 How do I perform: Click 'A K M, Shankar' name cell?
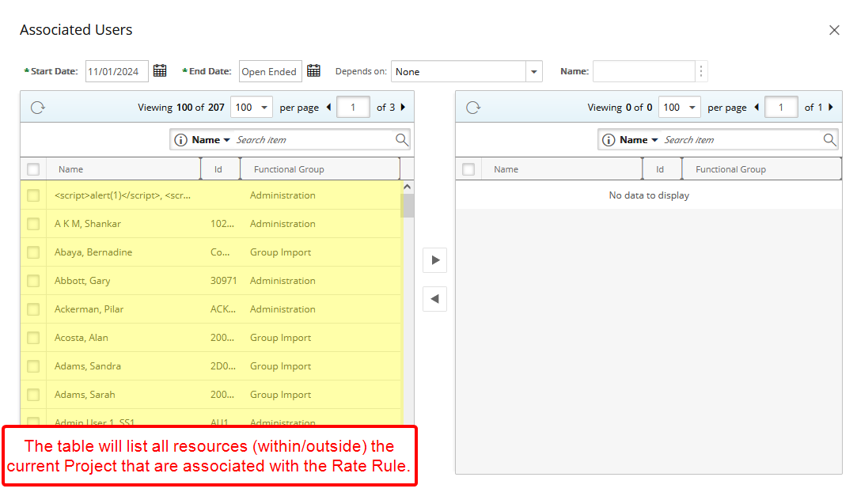pyautogui.click(x=88, y=224)
